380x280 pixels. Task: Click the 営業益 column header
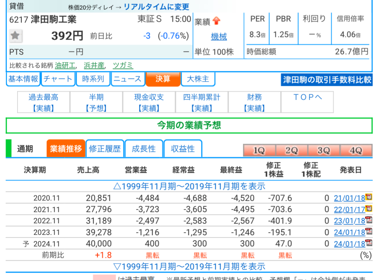[136, 170]
